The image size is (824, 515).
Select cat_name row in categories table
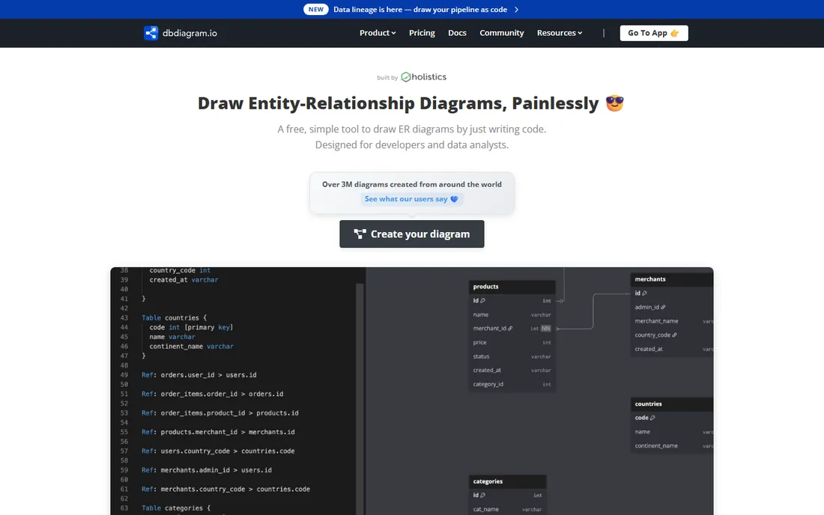pyautogui.click(x=507, y=509)
